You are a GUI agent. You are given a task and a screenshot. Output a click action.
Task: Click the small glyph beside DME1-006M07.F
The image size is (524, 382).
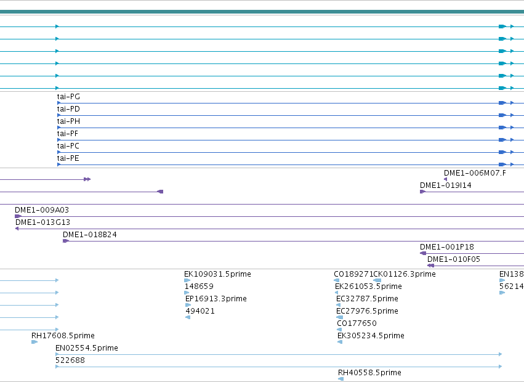click(x=445, y=179)
